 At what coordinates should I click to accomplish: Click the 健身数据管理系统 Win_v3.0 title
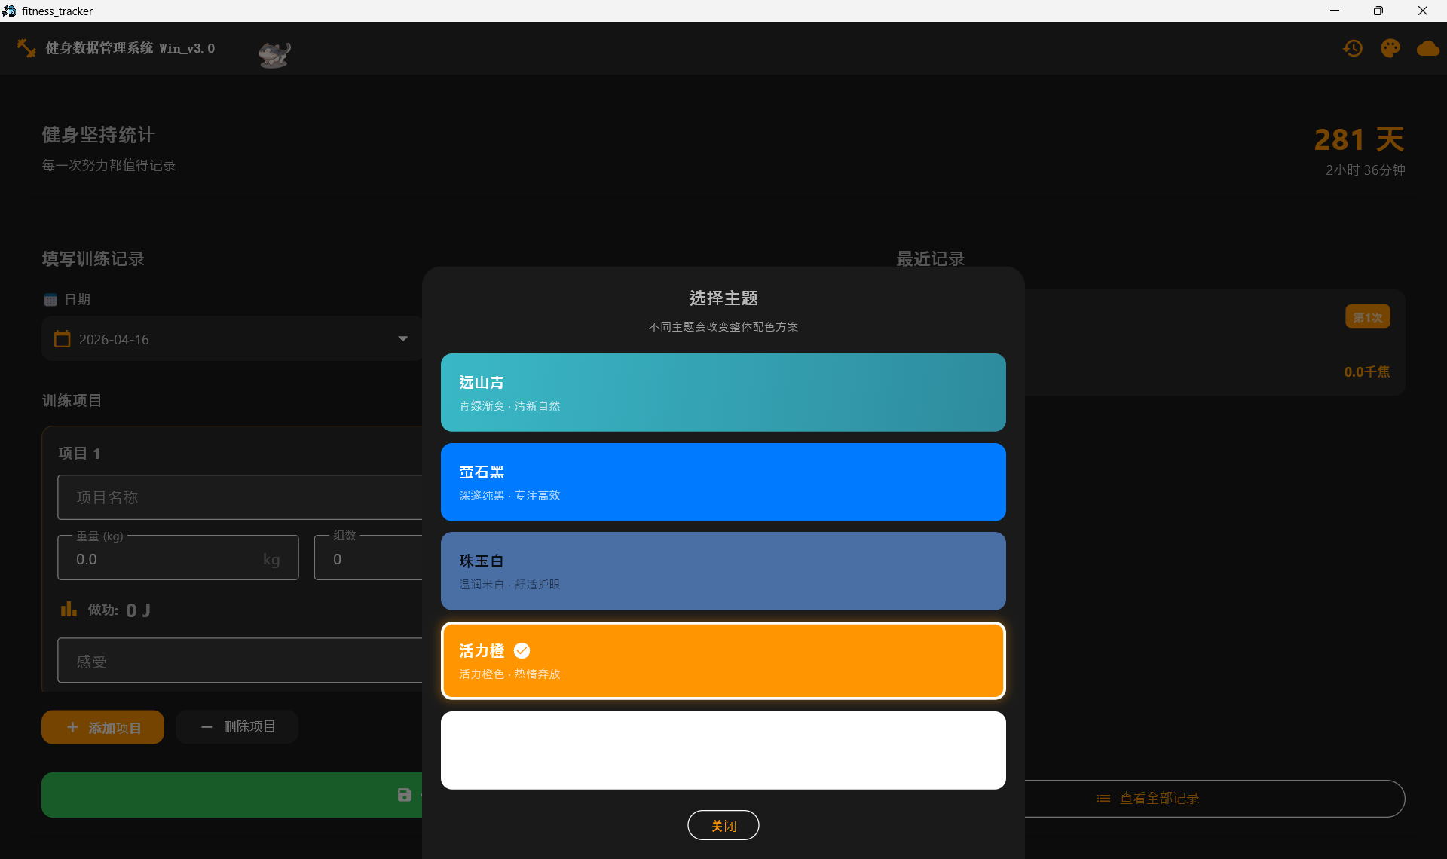[x=130, y=48]
